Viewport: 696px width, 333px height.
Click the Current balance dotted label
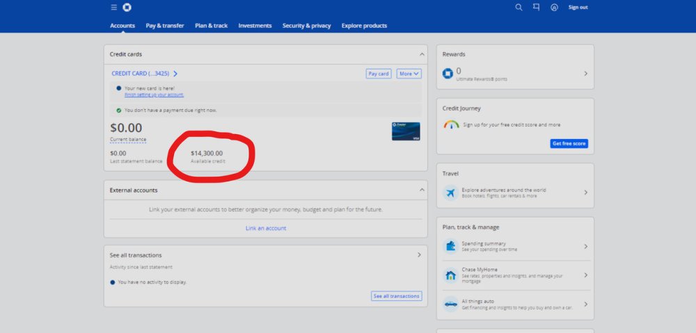(x=128, y=140)
